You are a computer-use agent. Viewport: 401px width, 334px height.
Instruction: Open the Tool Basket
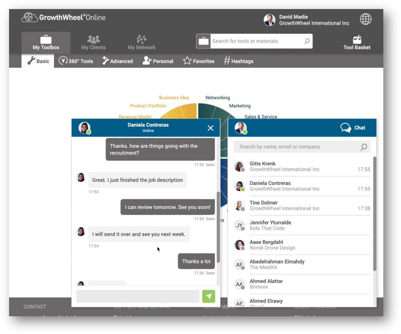pyautogui.click(x=357, y=42)
